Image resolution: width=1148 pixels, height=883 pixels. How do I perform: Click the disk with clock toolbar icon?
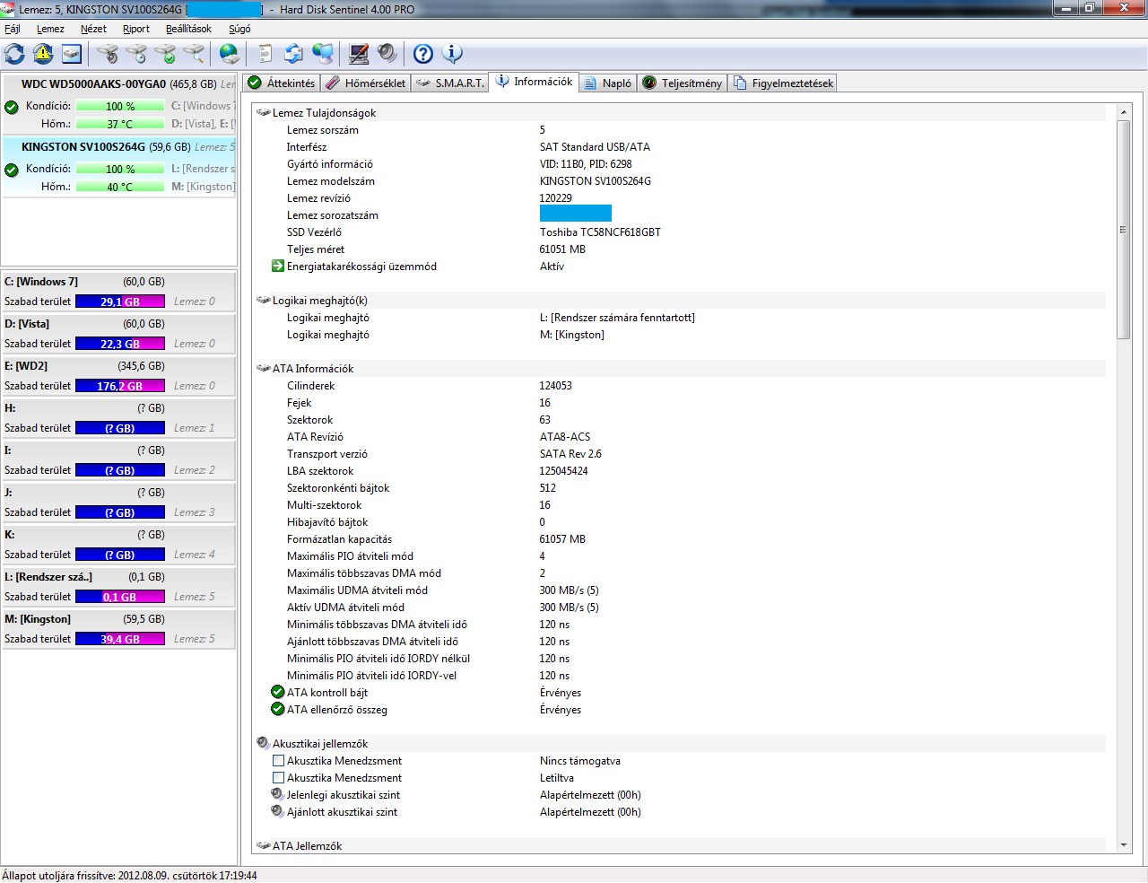coord(136,54)
